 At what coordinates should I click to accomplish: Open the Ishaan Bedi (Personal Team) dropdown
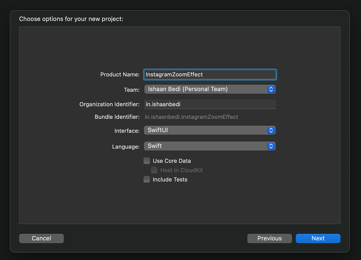point(206,89)
